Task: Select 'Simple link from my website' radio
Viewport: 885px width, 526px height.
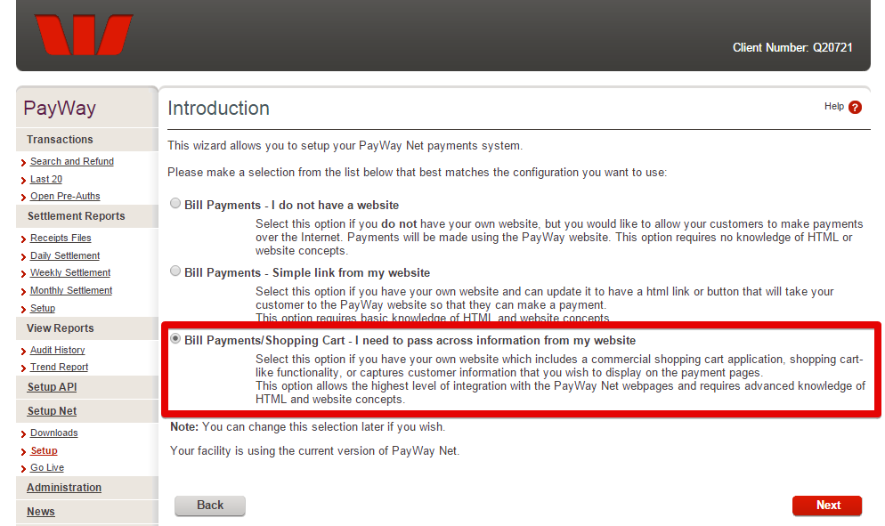Action: point(175,271)
